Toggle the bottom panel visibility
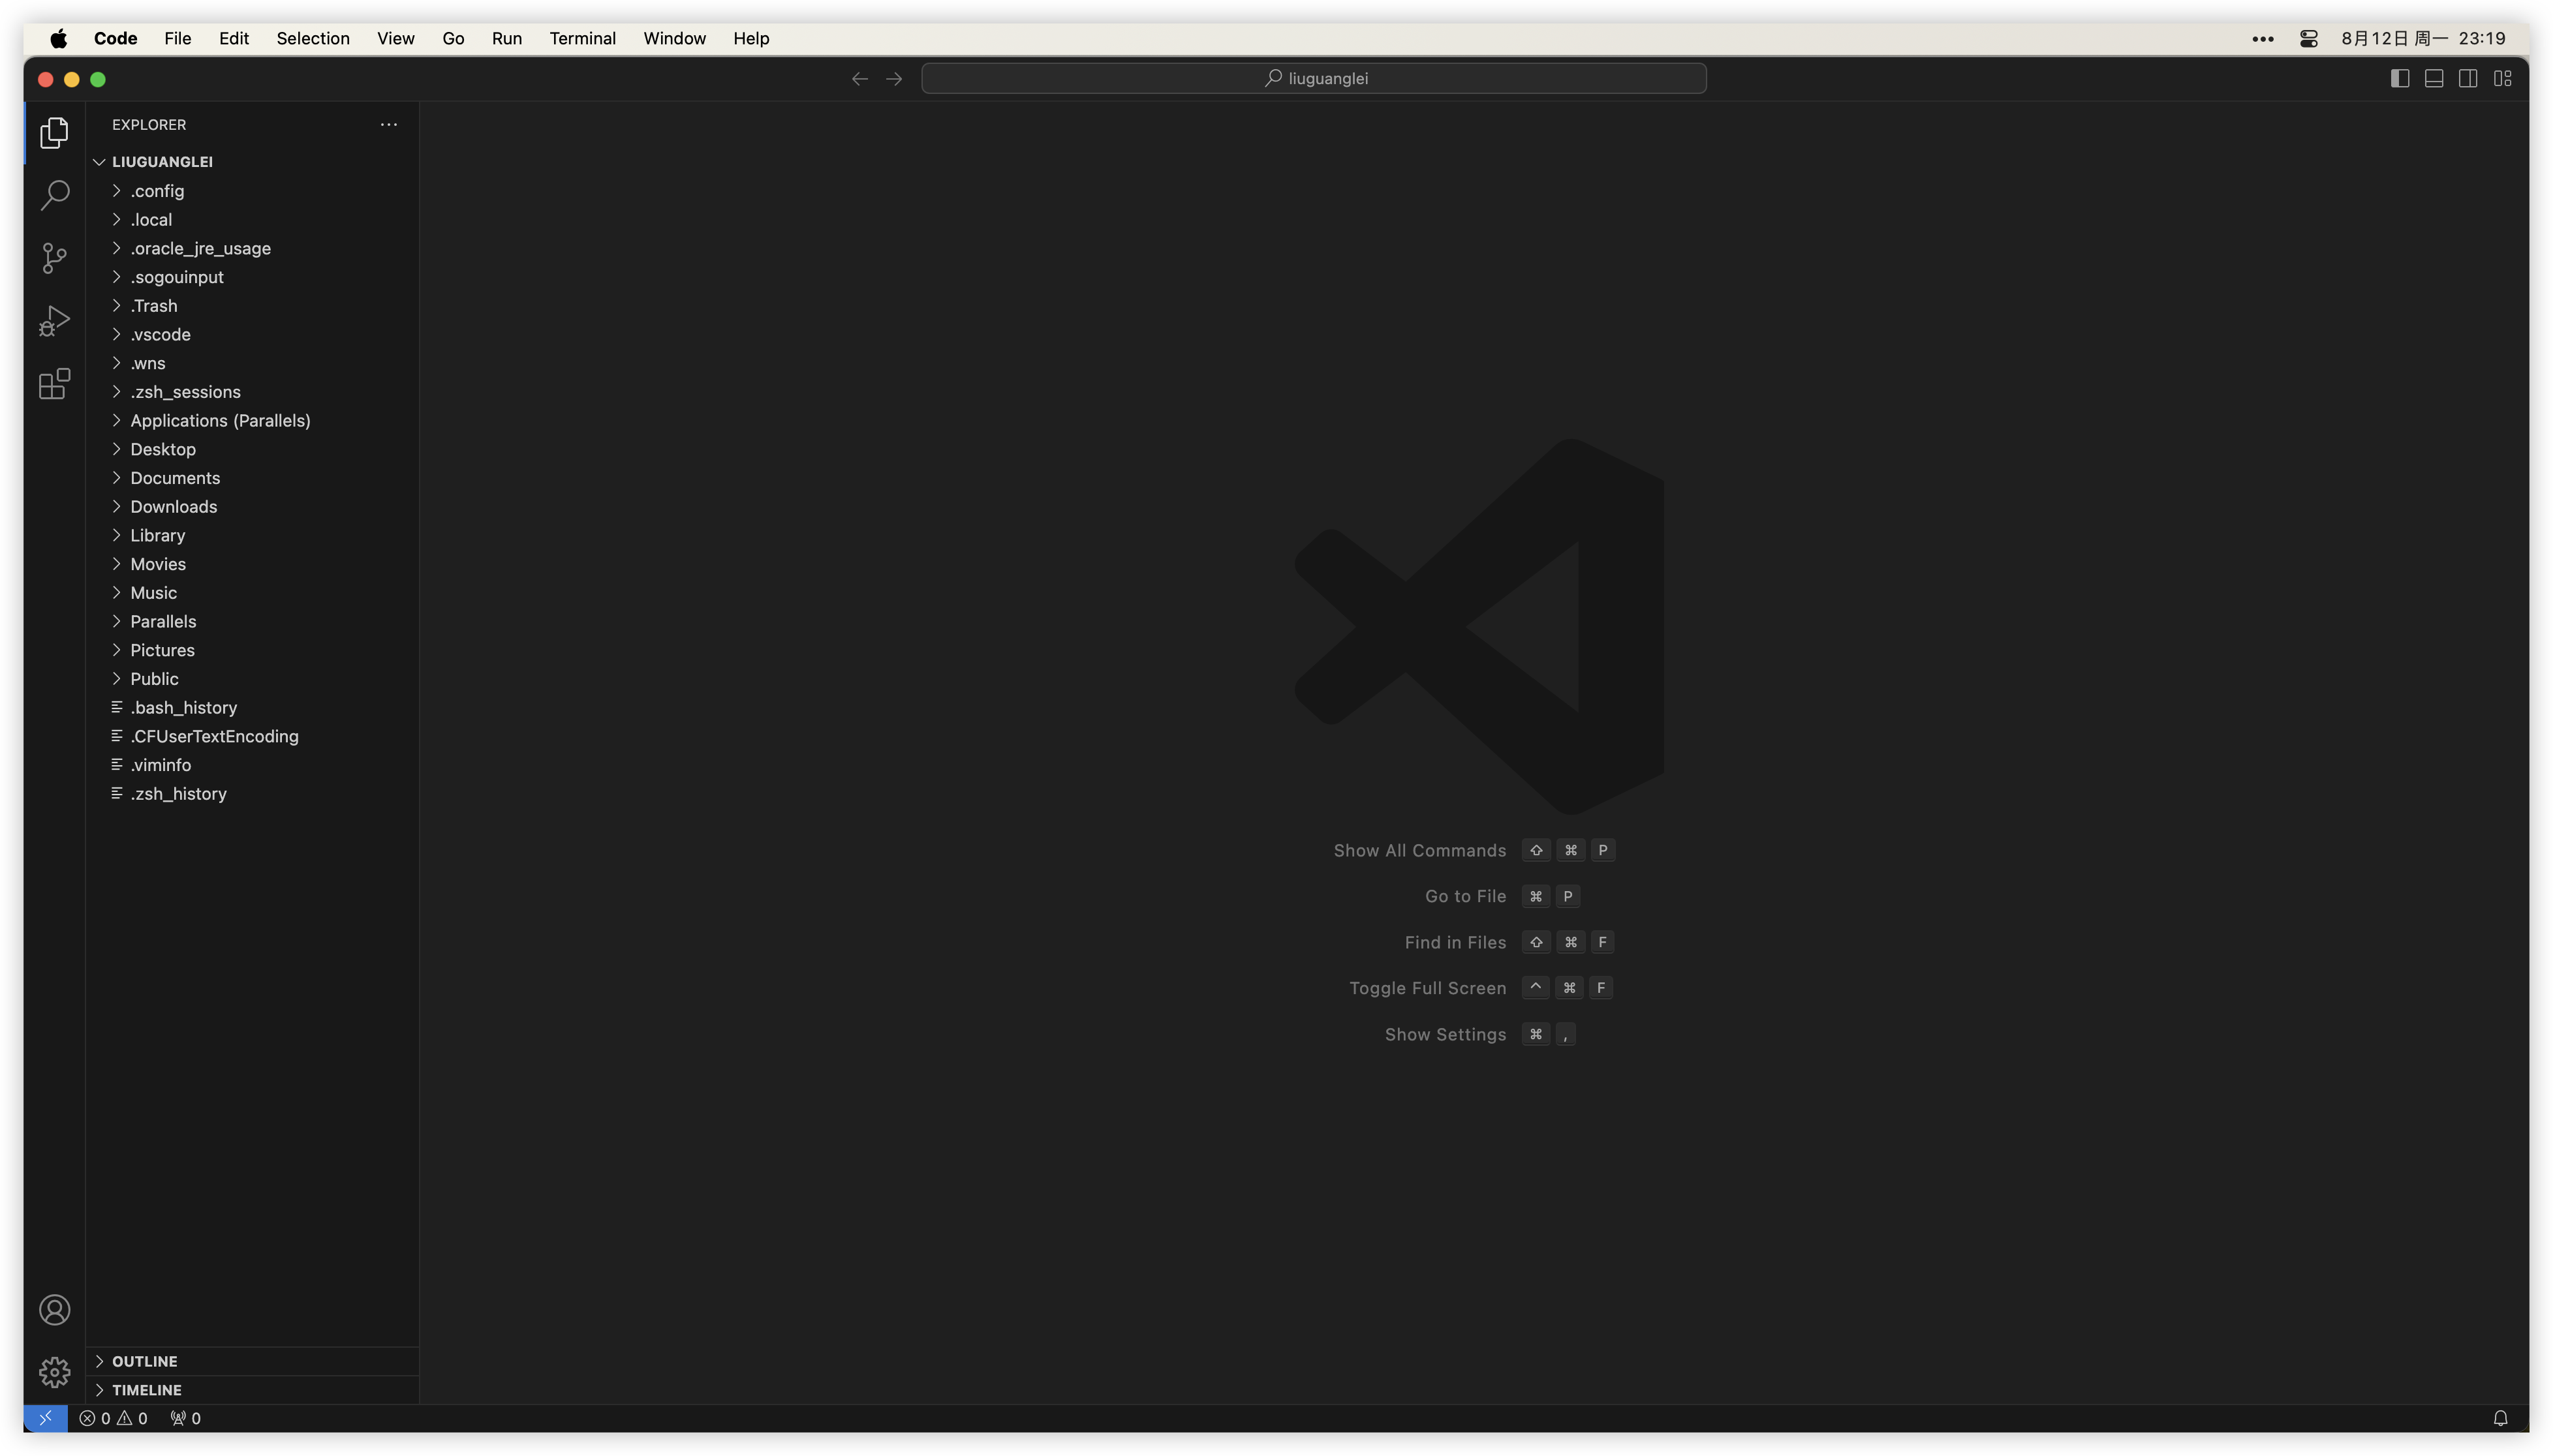Viewport: 2553px width, 1456px height. (2434, 78)
